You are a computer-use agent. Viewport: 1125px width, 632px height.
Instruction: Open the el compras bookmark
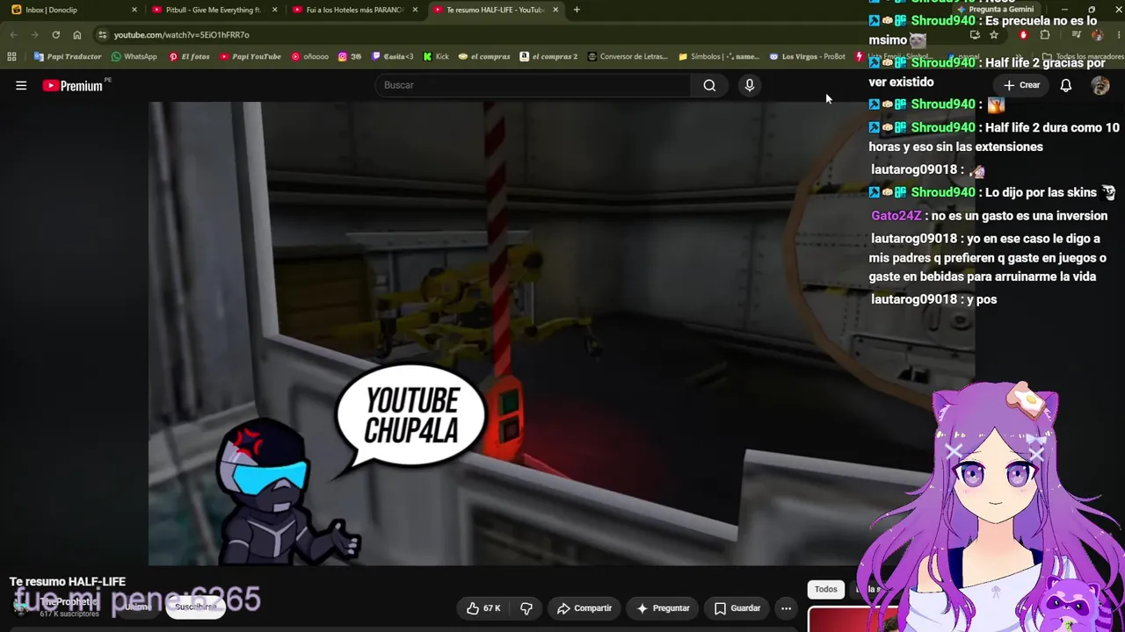pyautogui.click(x=484, y=56)
